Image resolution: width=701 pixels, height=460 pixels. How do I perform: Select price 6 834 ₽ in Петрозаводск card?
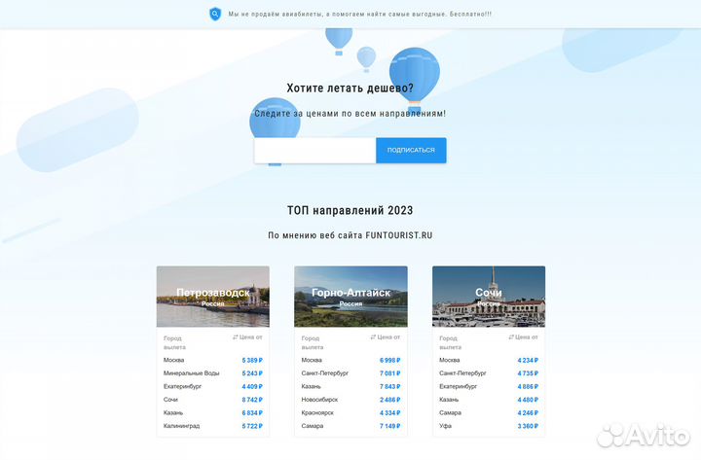tap(252, 412)
